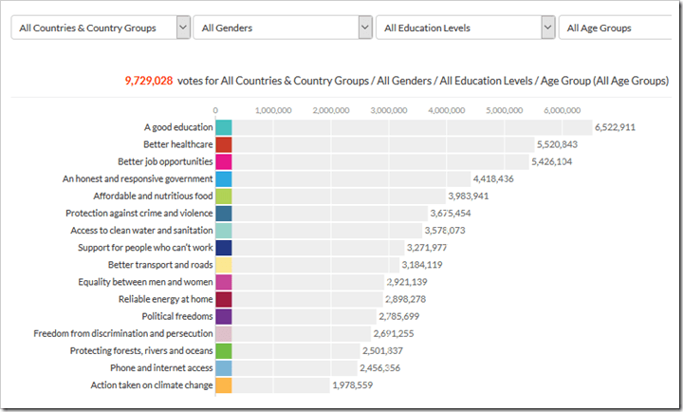Click the Protecting forests, rivers and oceans swatch
This screenshot has width=683, height=412.
[224, 351]
